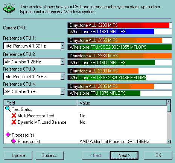Click the Next button
Screen dimensions: 175x163
tap(124, 155)
